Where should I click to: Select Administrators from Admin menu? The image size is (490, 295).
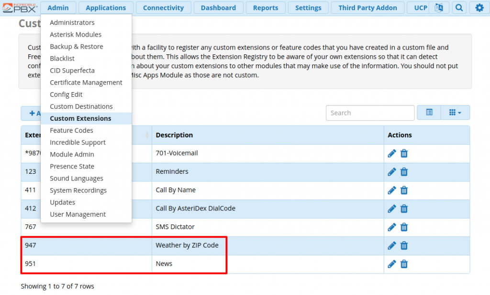coord(86,22)
